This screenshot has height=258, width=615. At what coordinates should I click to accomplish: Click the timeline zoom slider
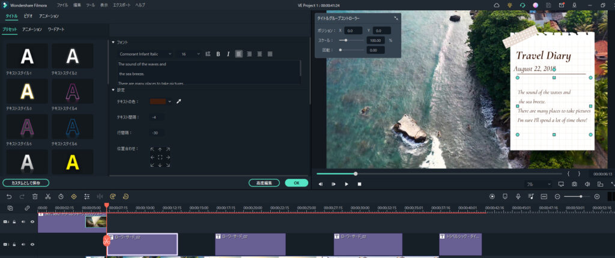pyautogui.click(x=577, y=196)
